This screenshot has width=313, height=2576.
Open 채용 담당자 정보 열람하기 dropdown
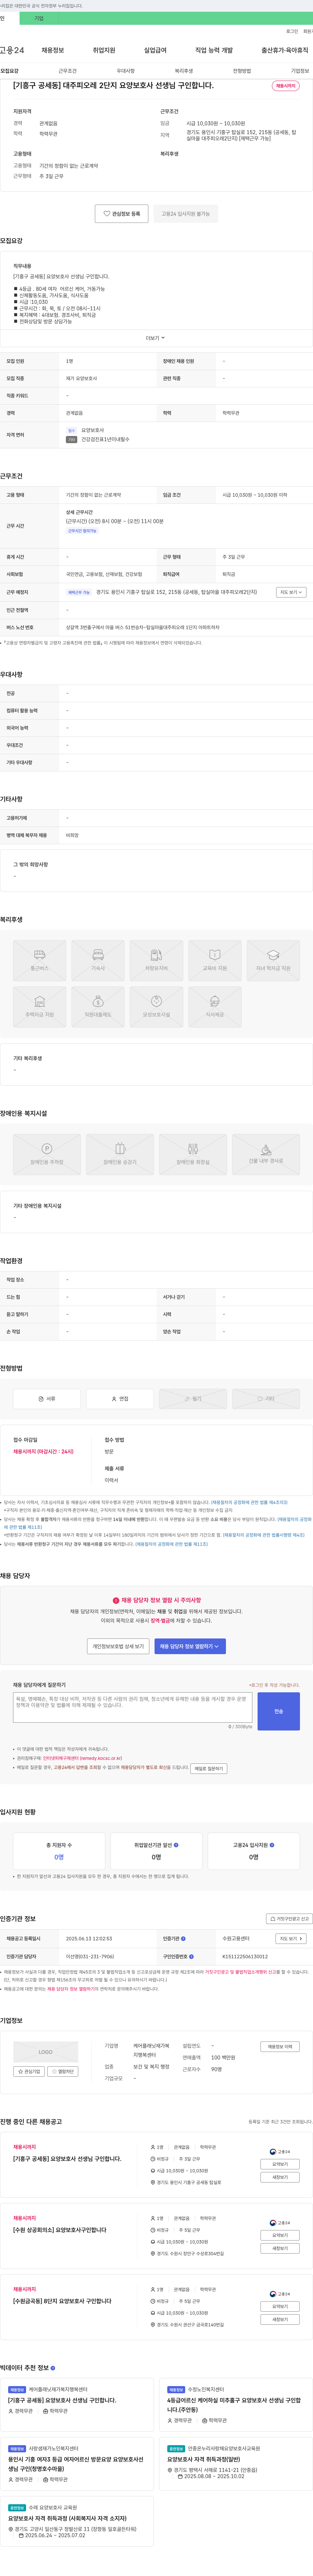click(x=190, y=1646)
